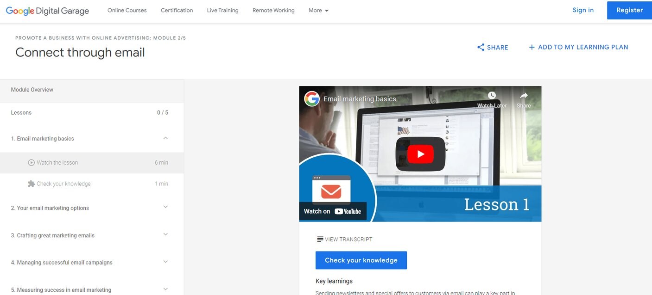The image size is (652, 295).
Task: Click the 1 min duration label
Action: [161, 184]
